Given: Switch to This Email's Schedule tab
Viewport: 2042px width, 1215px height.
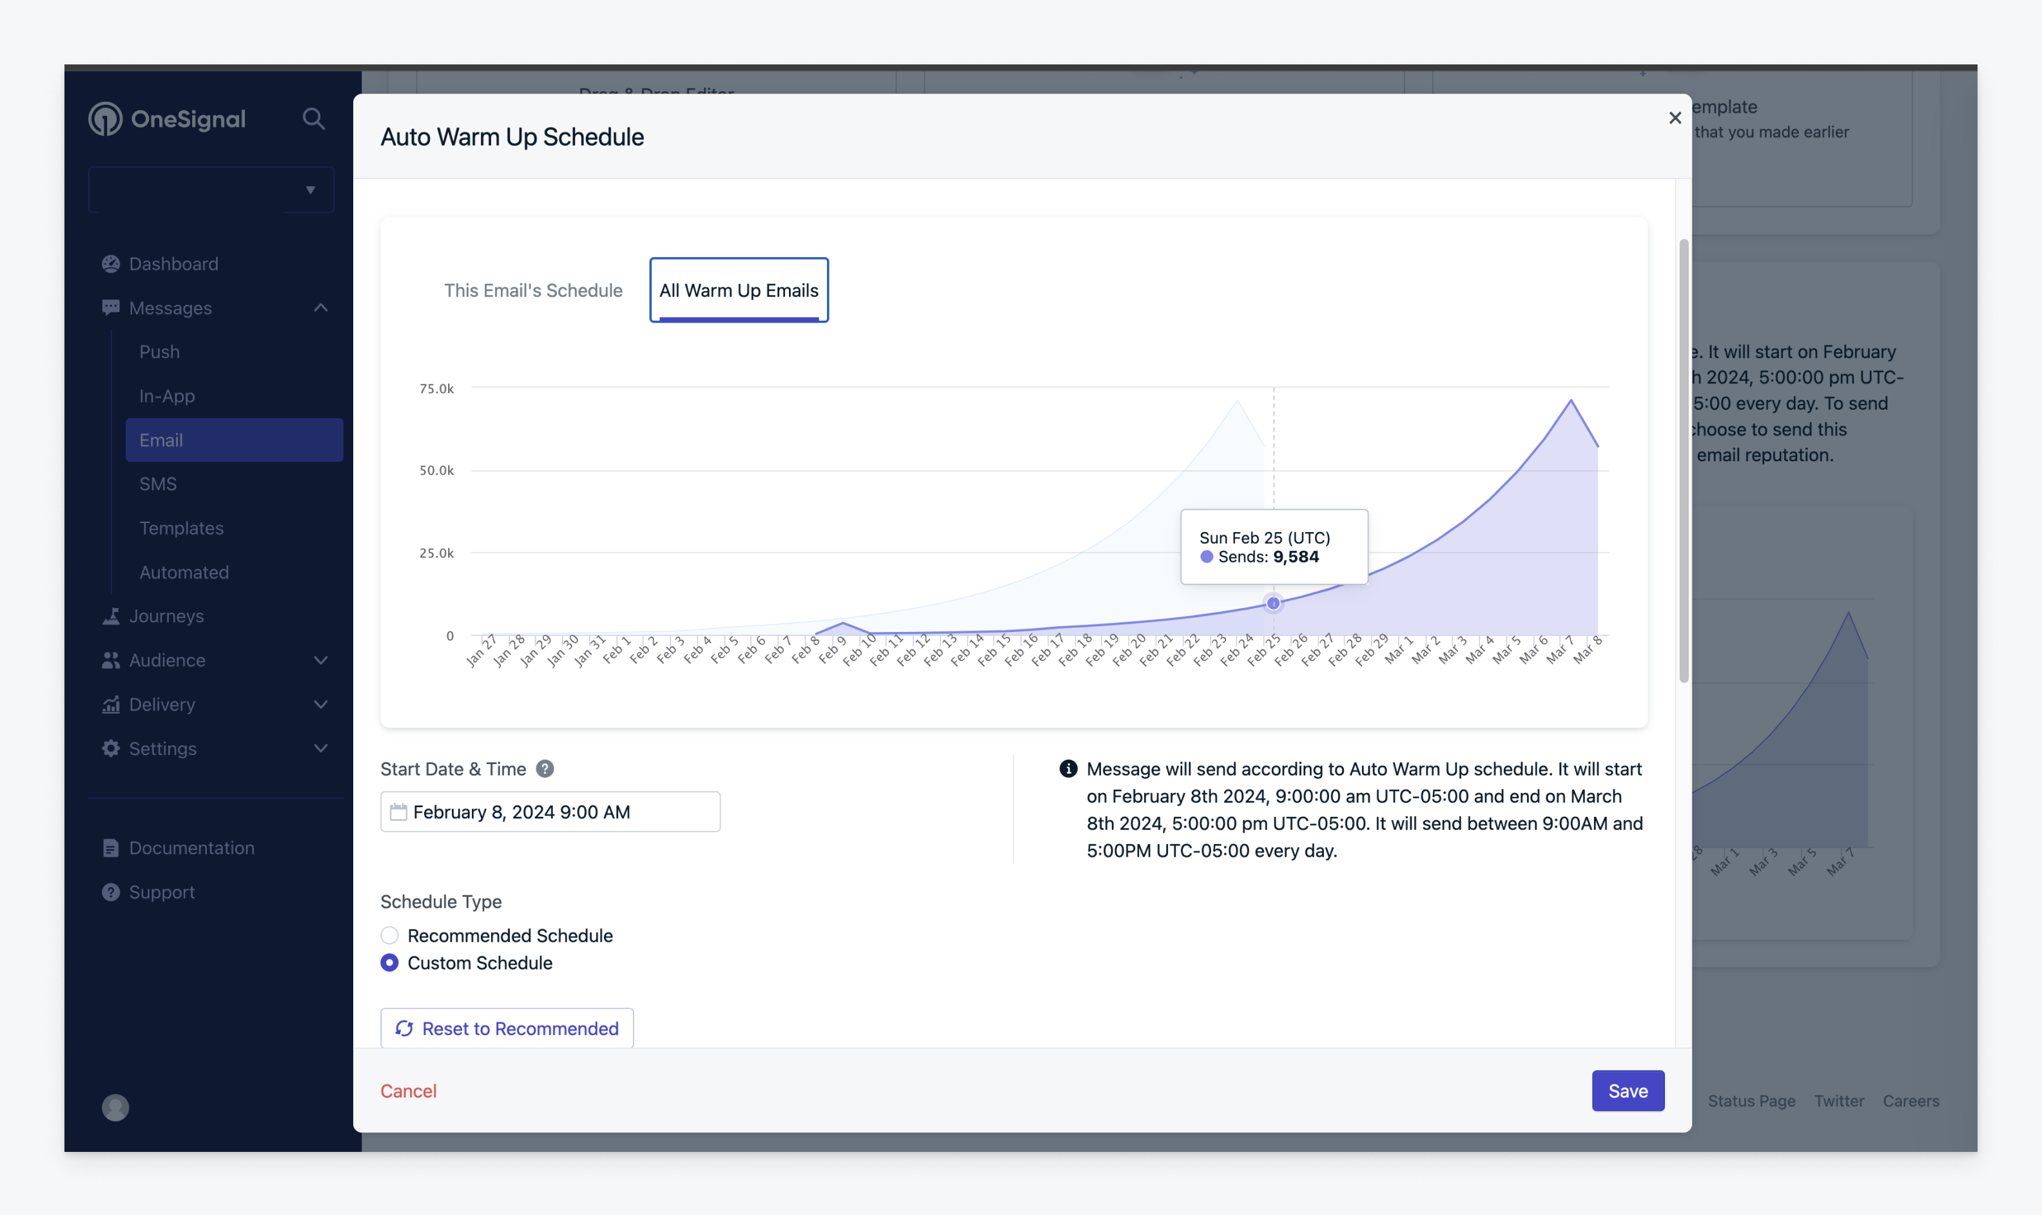Looking at the screenshot, I should (533, 291).
